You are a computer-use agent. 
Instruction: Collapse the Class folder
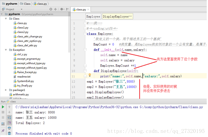coord(6,19)
